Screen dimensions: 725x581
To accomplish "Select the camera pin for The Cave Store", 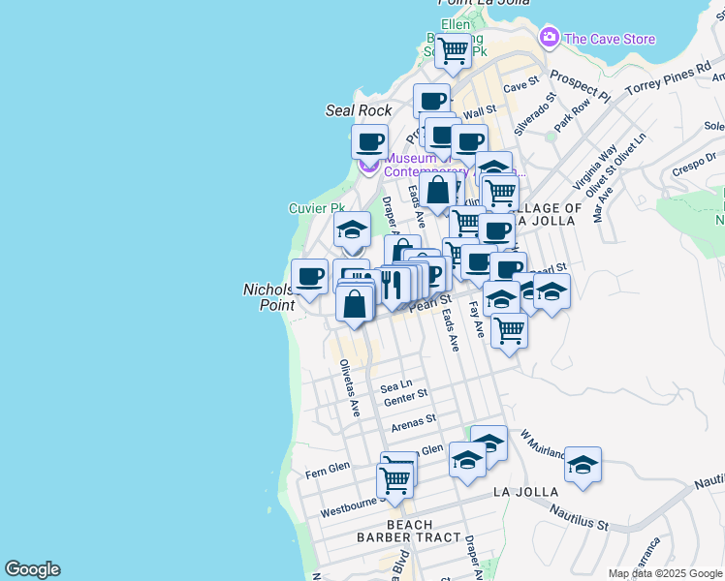I will tap(550, 39).
